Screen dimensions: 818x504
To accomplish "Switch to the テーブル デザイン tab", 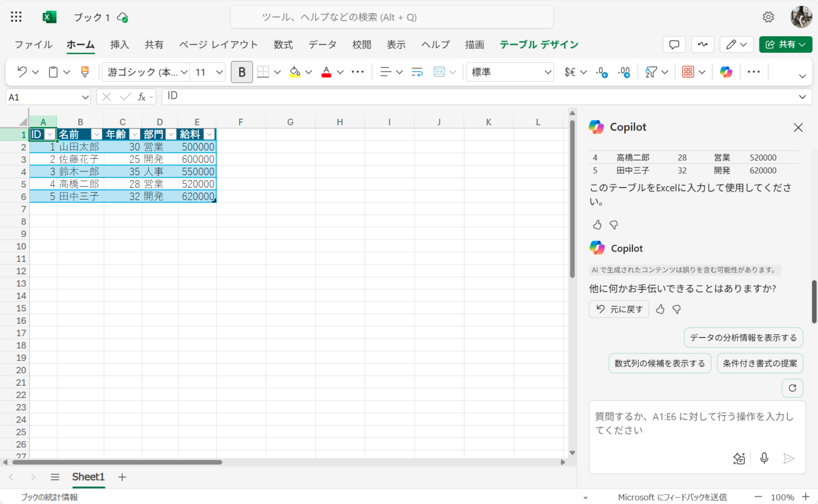I will coord(538,45).
